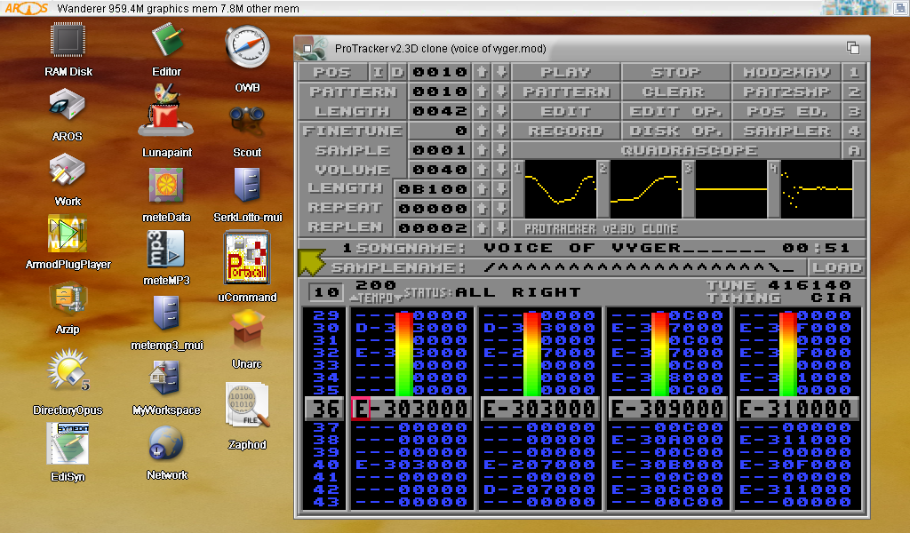Image resolution: width=910 pixels, height=533 pixels.
Task: Click the STOP button
Action: click(x=675, y=72)
